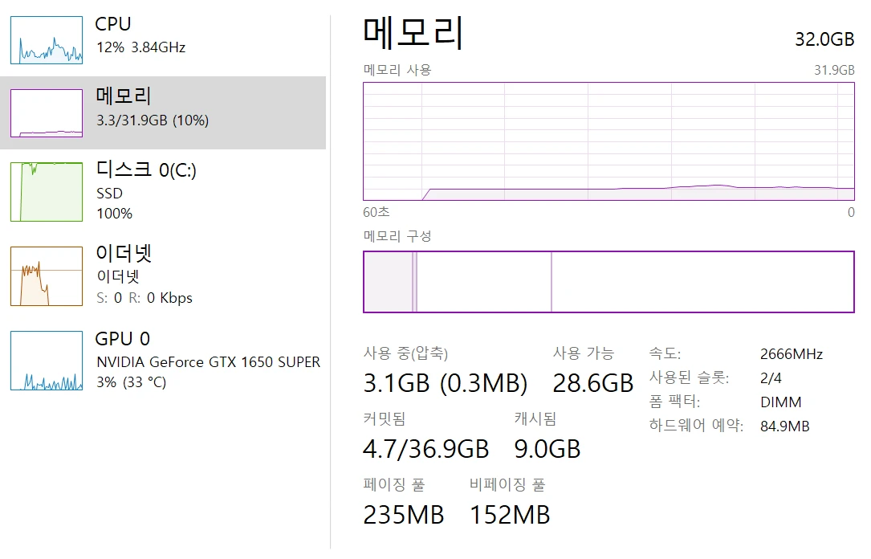Click the 2666MHz speed value
Image resolution: width=871 pixels, height=559 pixels.
[x=791, y=354]
